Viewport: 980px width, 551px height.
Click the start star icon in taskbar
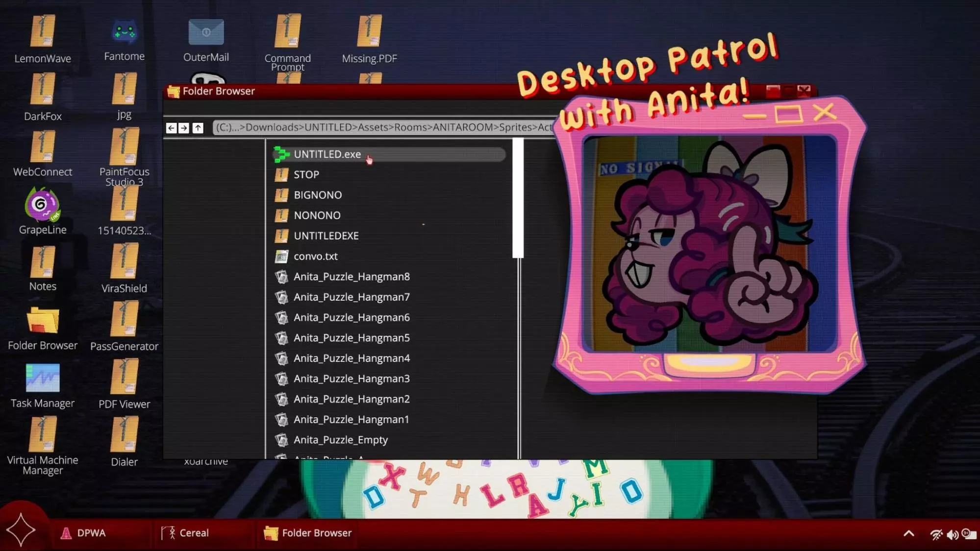[21, 530]
